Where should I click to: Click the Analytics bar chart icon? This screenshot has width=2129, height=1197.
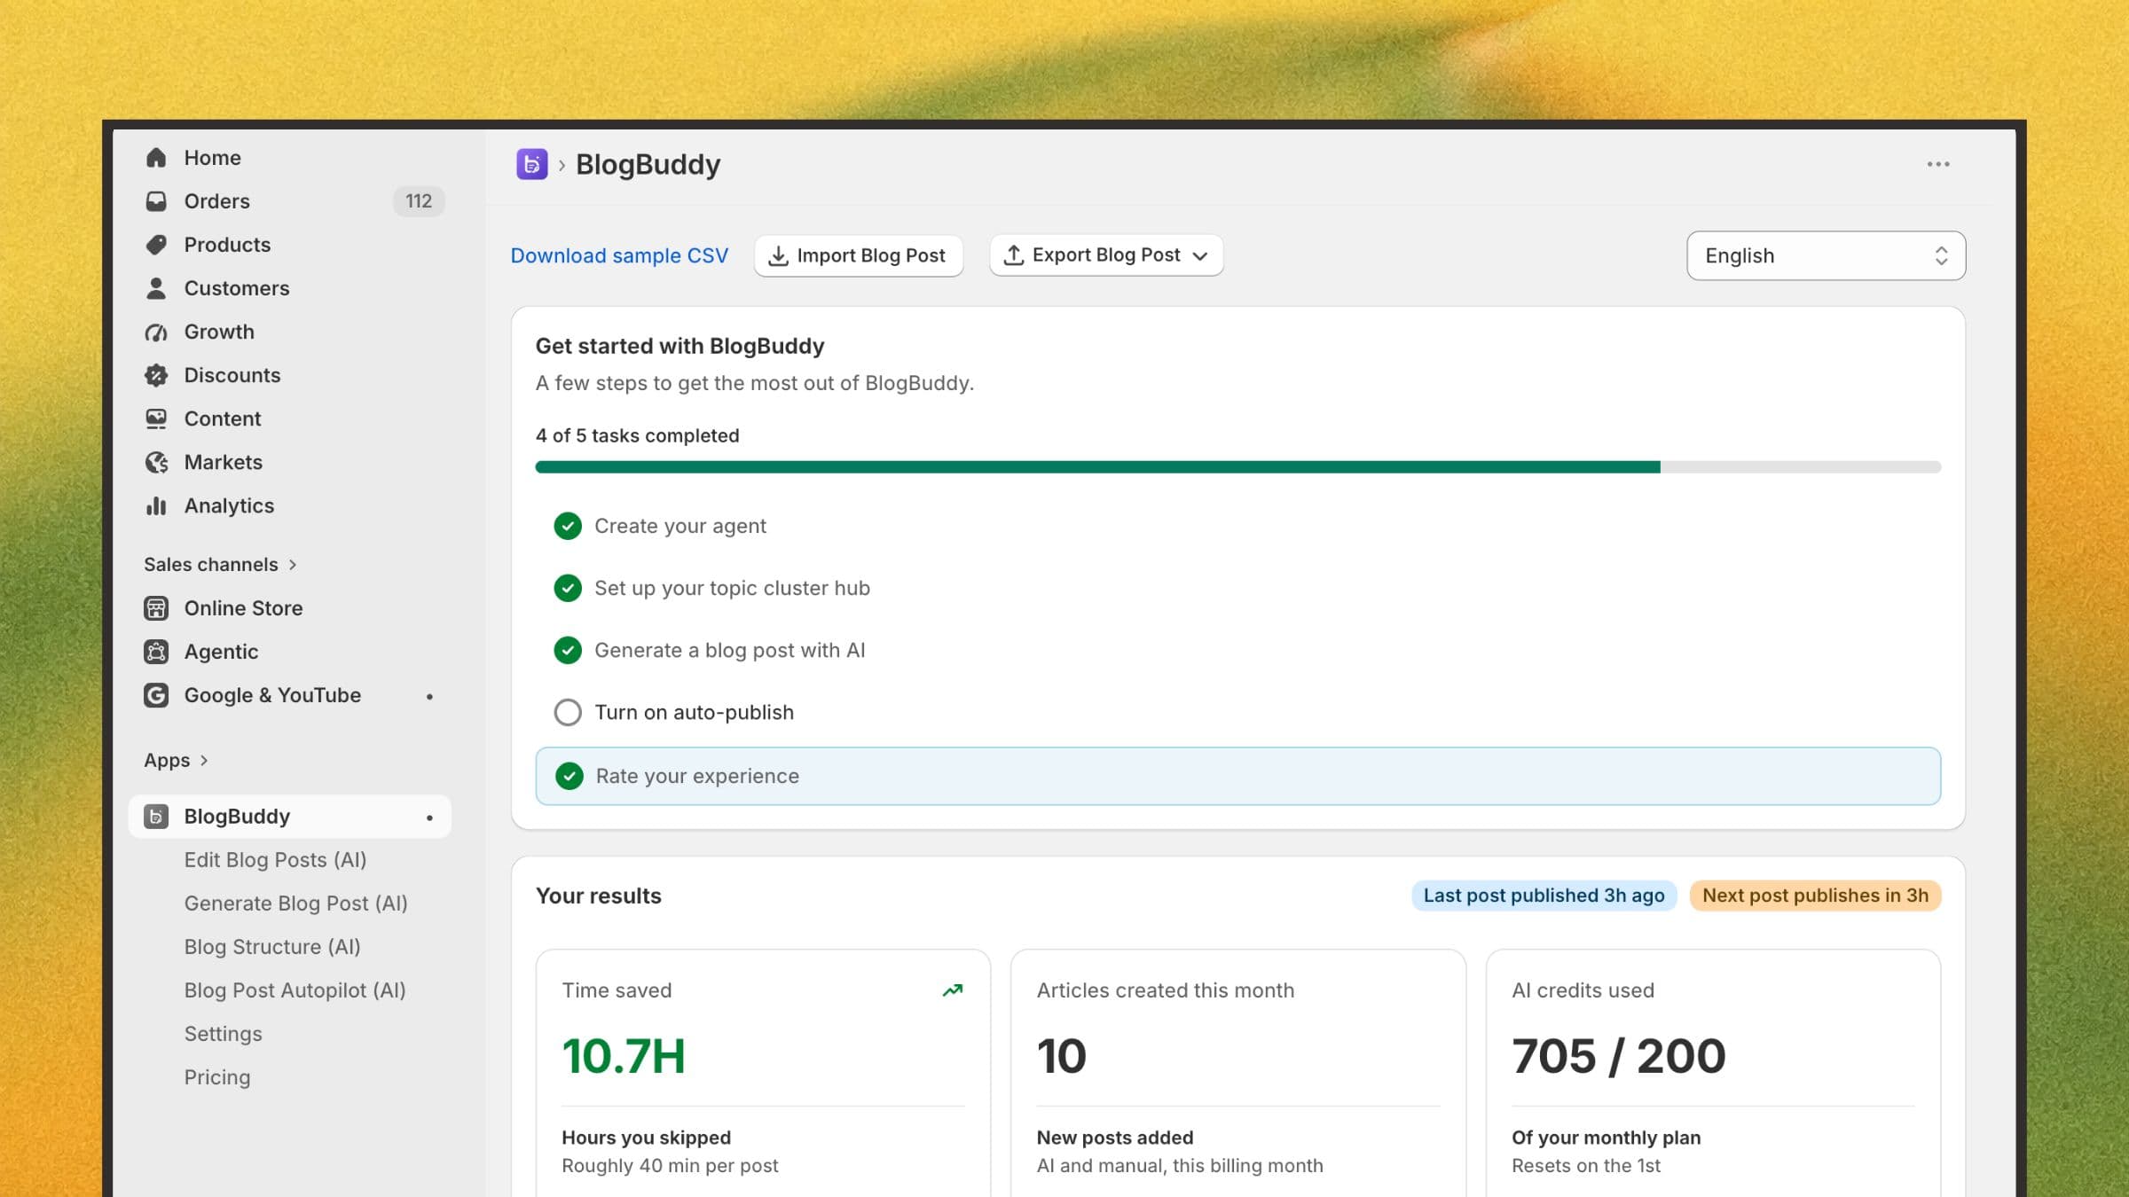pos(156,505)
